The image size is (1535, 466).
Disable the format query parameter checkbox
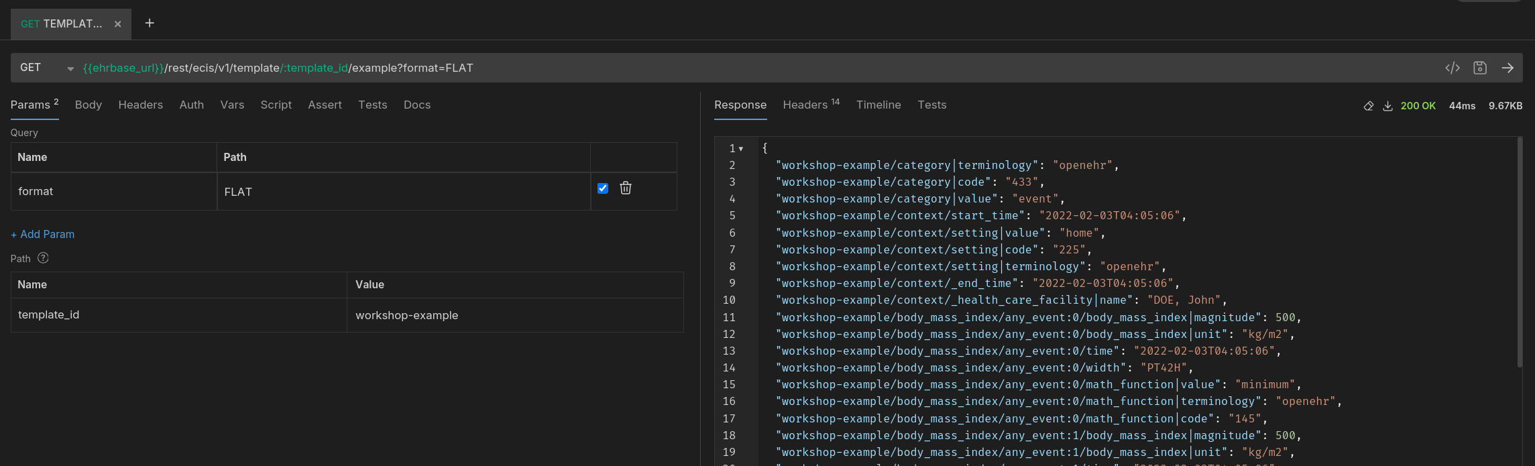click(603, 188)
